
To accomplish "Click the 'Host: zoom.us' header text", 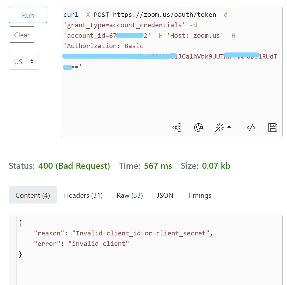I will [x=195, y=35].
